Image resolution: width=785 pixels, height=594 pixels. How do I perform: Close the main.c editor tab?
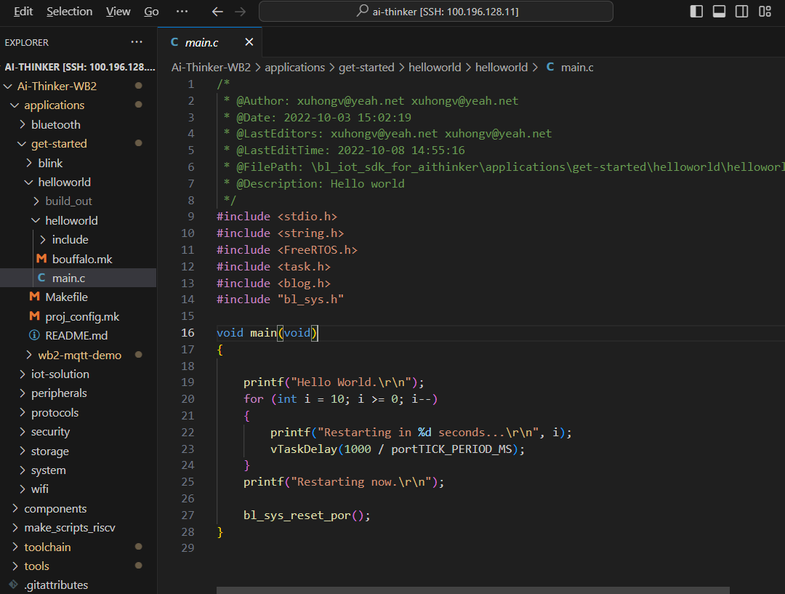pos(249,42)
